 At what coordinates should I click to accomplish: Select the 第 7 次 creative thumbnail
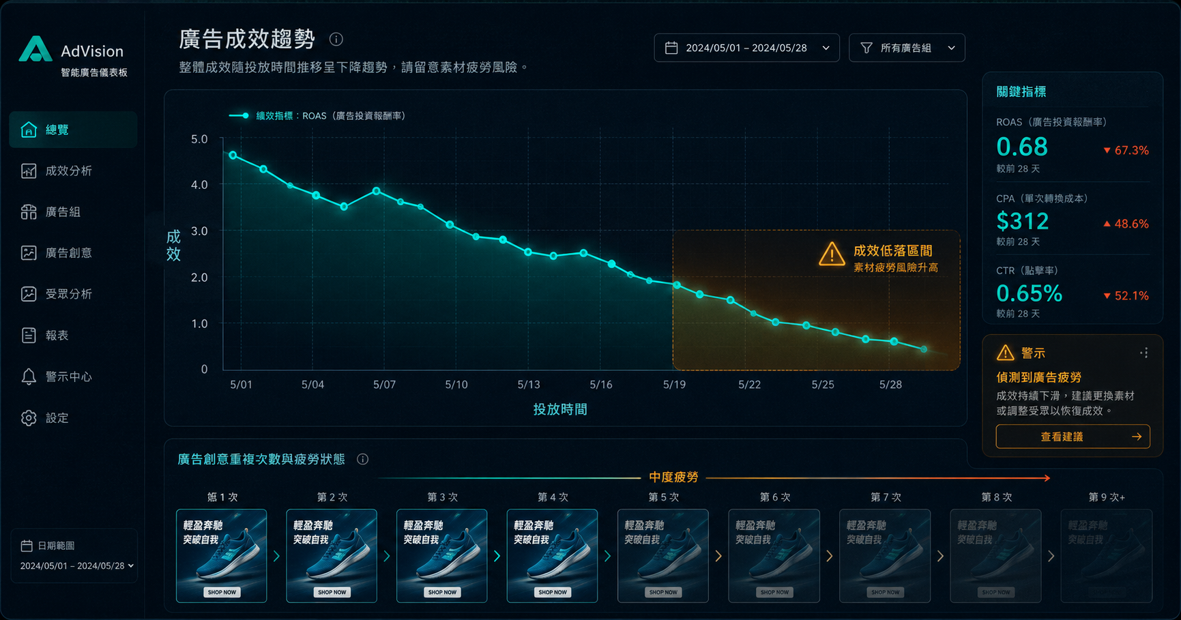(x=885, y=556)
